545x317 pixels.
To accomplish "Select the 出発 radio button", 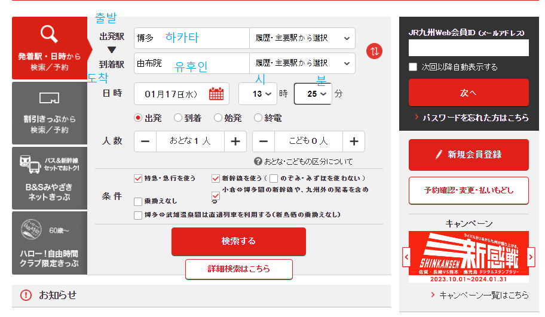I will pyautogui.click(x=138, y=118).
